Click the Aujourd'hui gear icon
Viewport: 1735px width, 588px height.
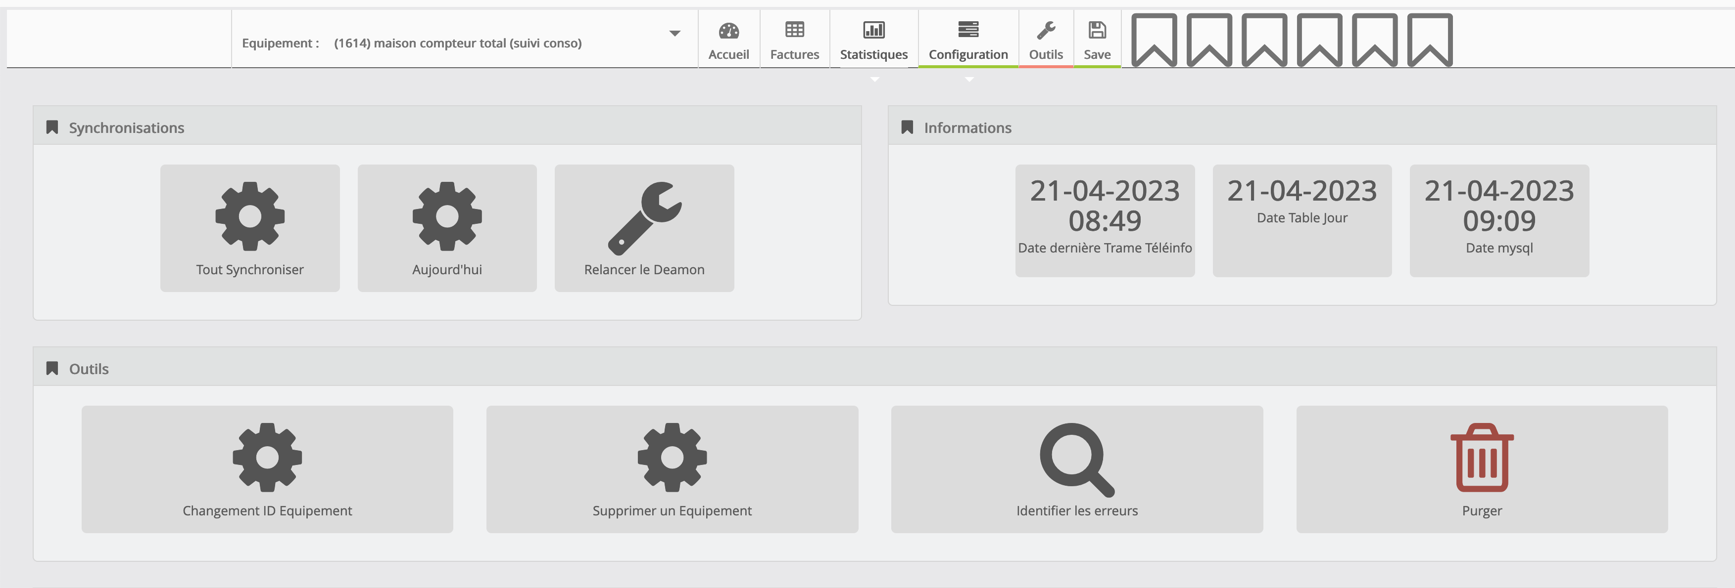pyautogui.click(x=447, y=216)
